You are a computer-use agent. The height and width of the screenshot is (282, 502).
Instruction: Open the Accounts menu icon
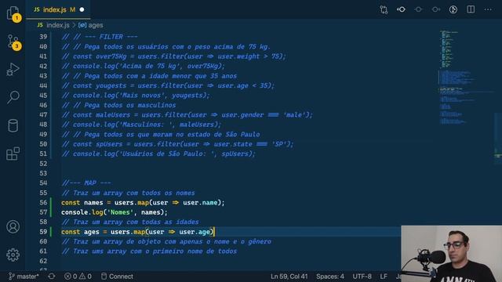pyautogui.click(x=13, y=226)
